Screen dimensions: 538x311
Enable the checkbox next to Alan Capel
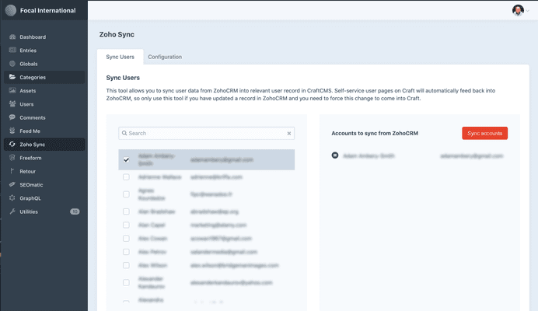tap(126, 225)
